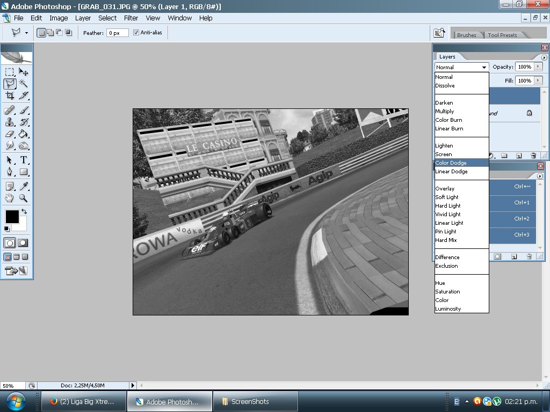Swap foreground and background colors
Viewport: 550px width, 412px height.
click(24, 211)
